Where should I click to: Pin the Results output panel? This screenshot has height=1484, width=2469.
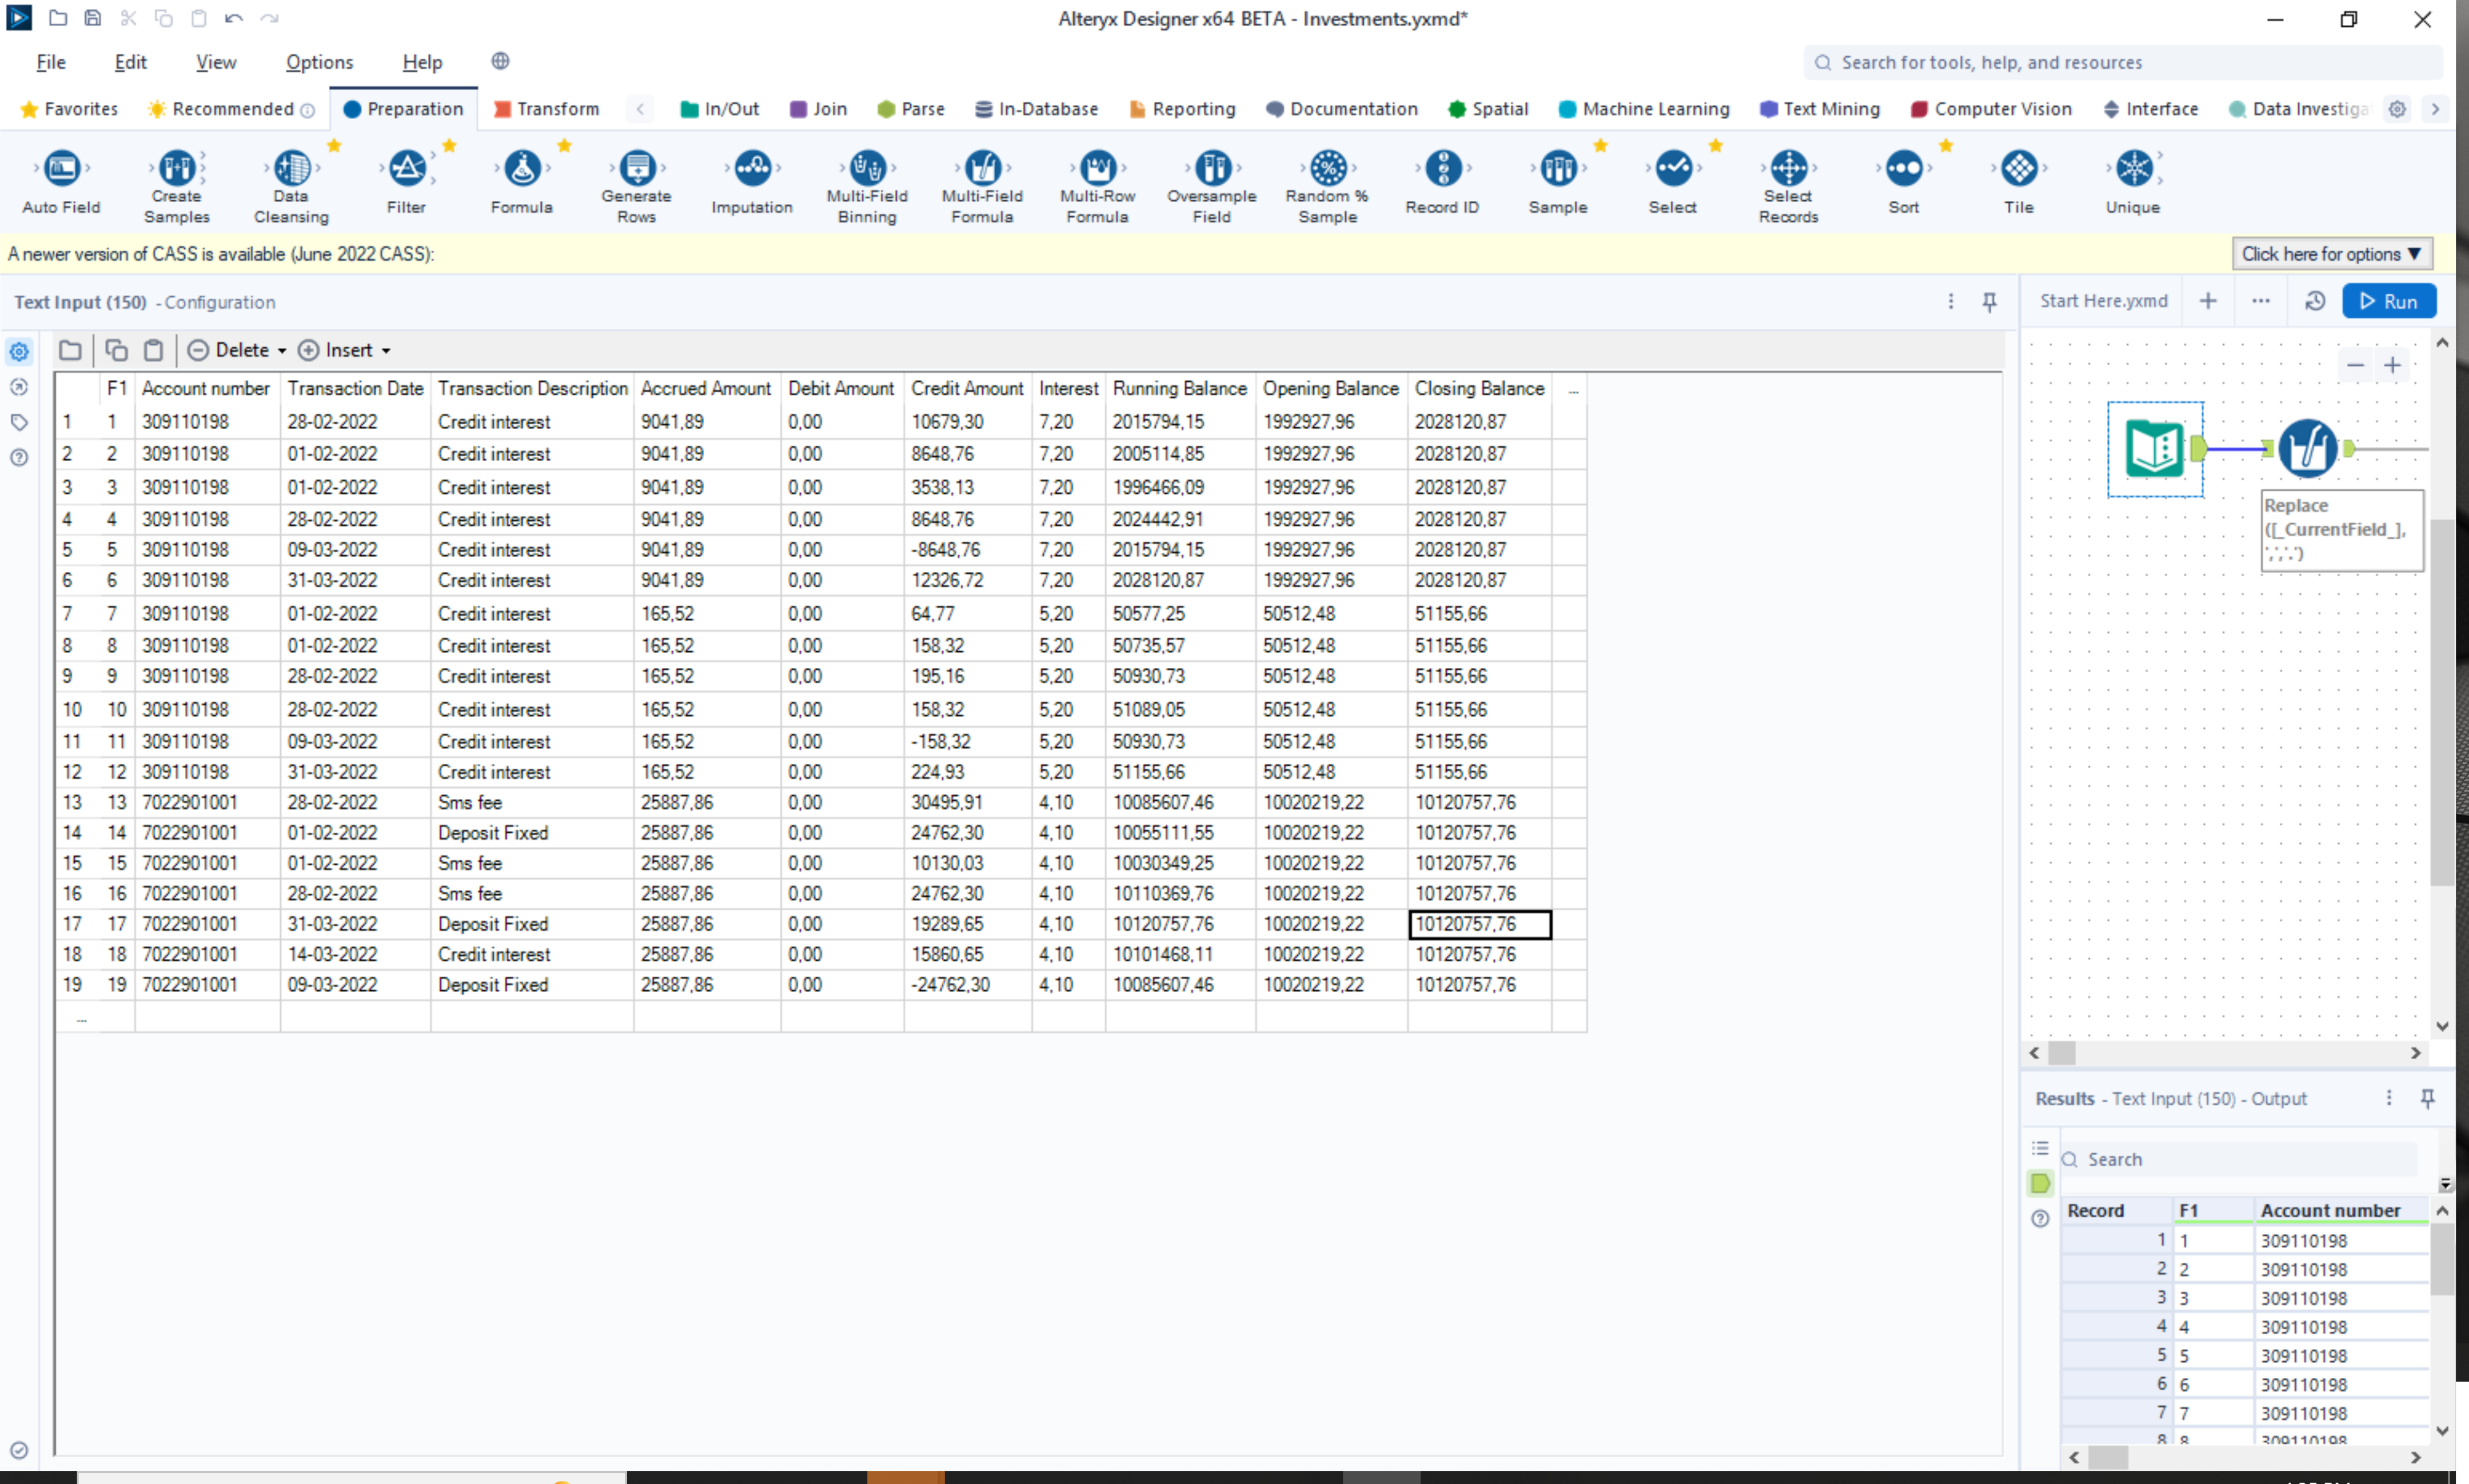point(2428,1098)
